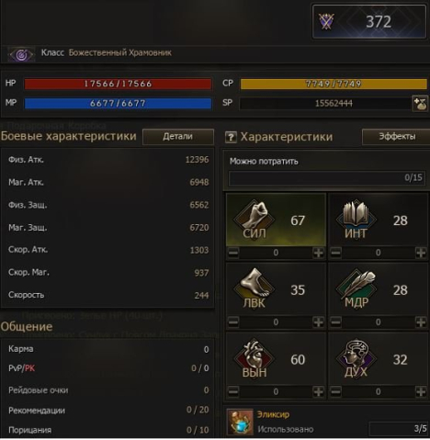430x440 pixels.
Task: Select the ДУХ head spirit icon
Action: click(x=356, y=357)
